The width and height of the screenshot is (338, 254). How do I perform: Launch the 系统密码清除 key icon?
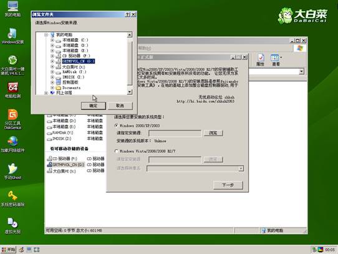coord(12,198)
